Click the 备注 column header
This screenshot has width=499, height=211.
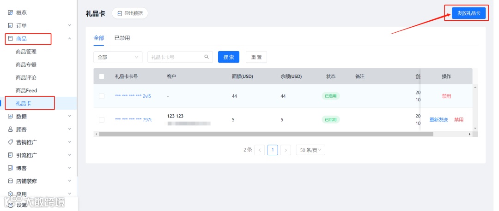[360, 76]
